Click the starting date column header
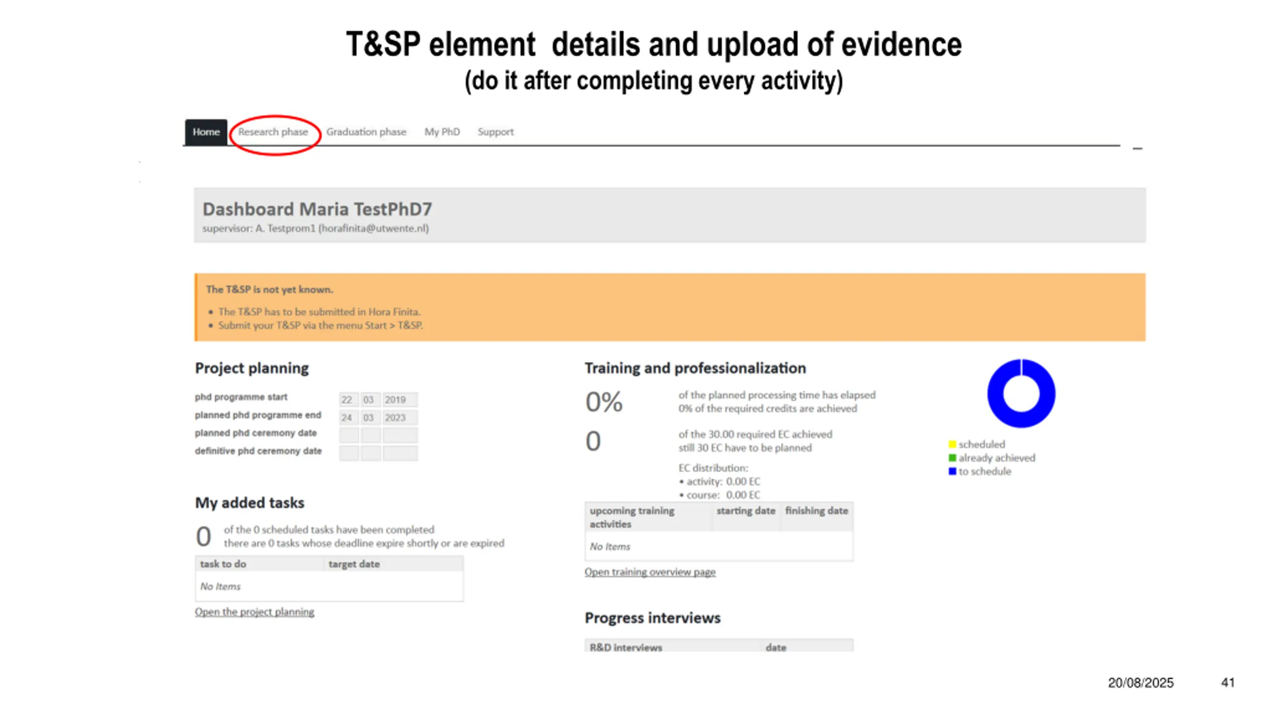Viewport: 1272px width, 715px height. click(745, 517)
